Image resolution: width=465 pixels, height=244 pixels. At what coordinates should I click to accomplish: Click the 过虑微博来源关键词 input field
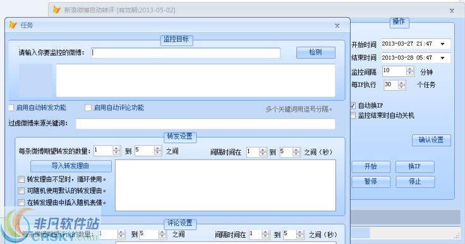(x=205, y=124)
